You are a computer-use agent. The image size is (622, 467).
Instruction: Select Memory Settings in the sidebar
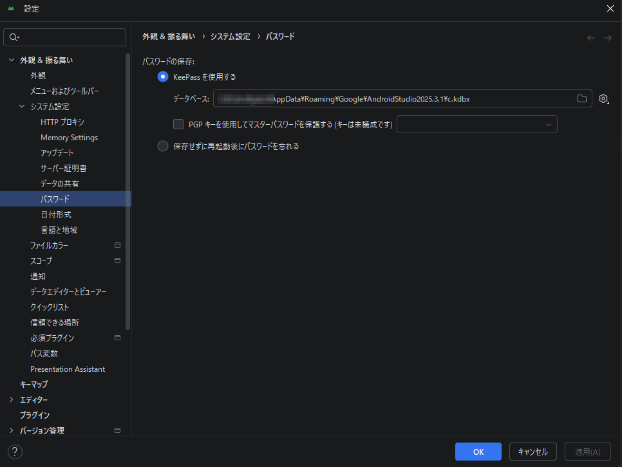click(x=69, y=138)
